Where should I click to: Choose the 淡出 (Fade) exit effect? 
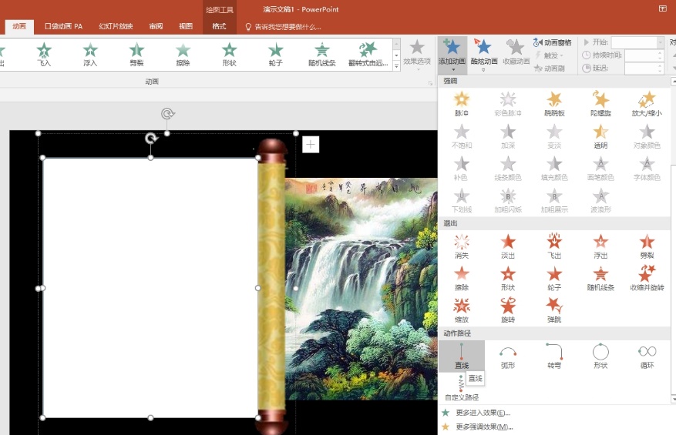[x=508, y=246]
